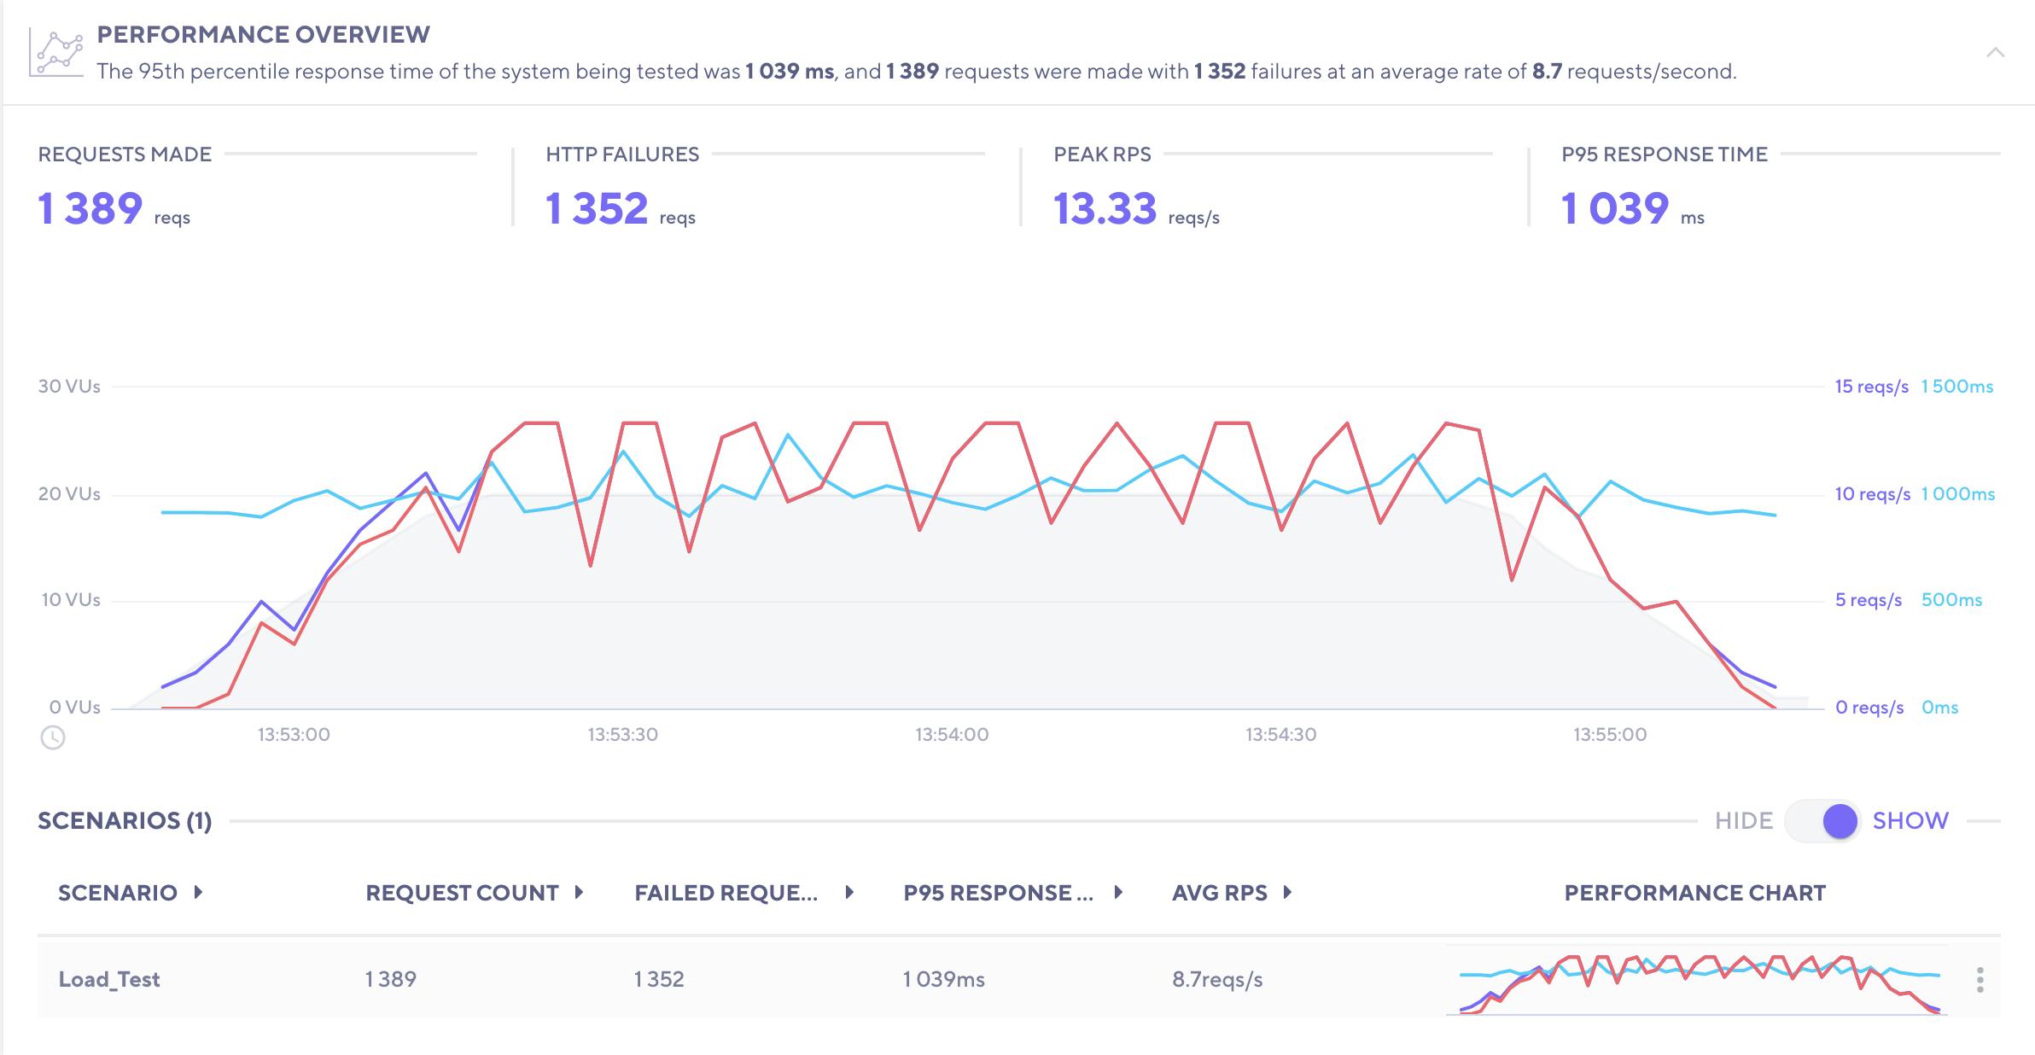Collapse the Performance Overview panel chevron
This screenshot has width=2035, height=1055.
pyautogui.click(x=1995, y=53)
